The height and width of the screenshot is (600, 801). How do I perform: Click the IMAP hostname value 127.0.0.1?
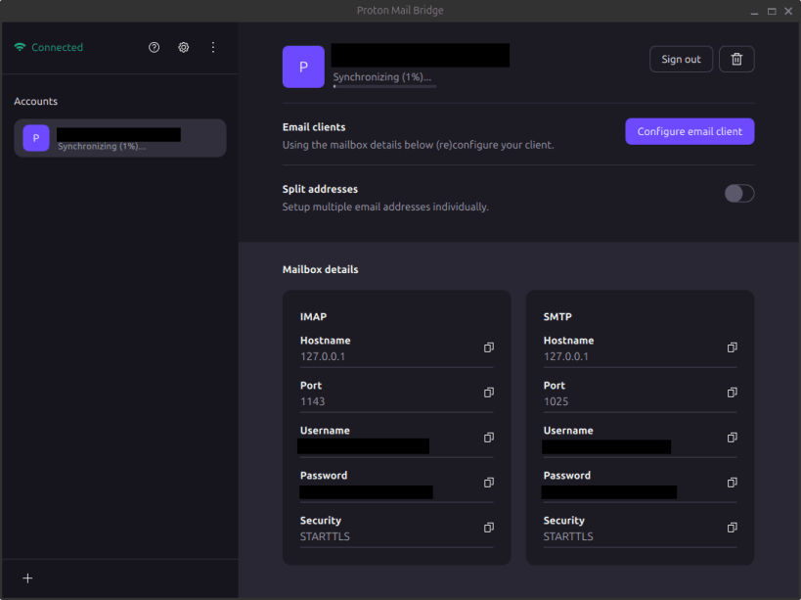coord(323,356)
